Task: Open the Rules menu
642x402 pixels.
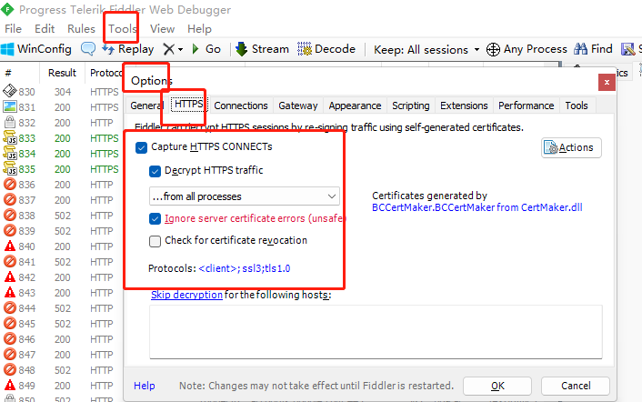Action: point(81,29)
